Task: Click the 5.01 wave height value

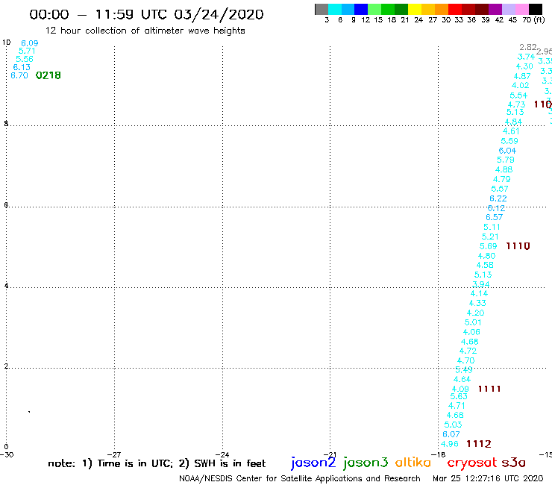Action: tap(473, 322)
